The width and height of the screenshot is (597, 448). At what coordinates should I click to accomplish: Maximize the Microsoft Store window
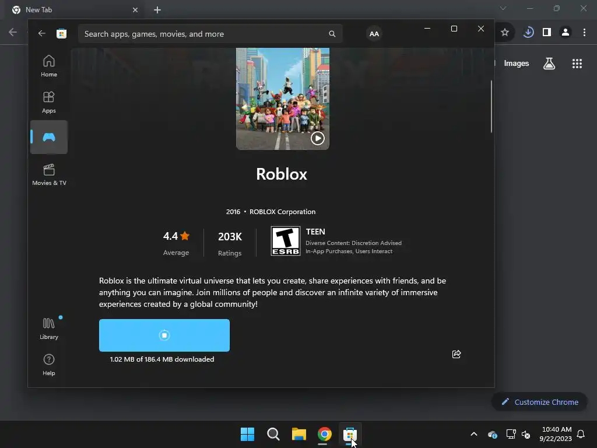[454, 29]
